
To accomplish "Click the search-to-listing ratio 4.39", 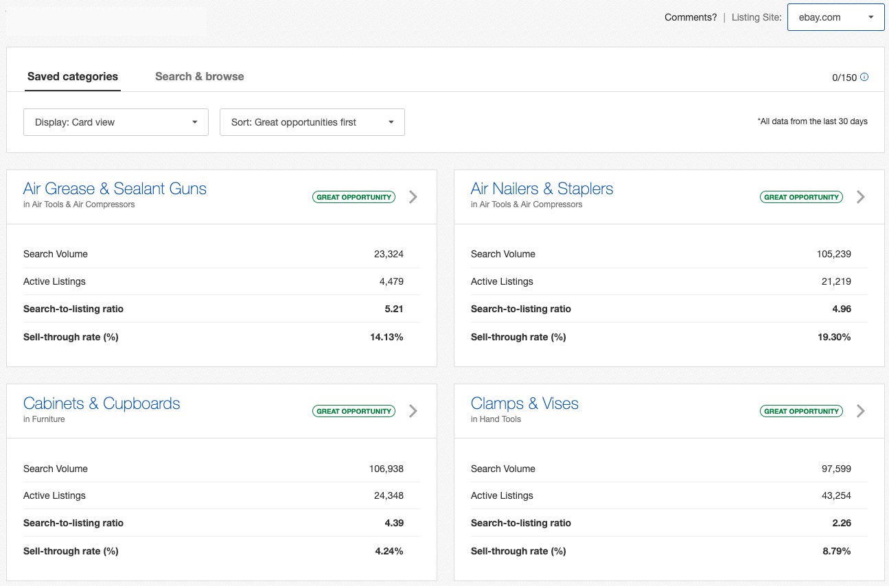I will click(394, 523).
